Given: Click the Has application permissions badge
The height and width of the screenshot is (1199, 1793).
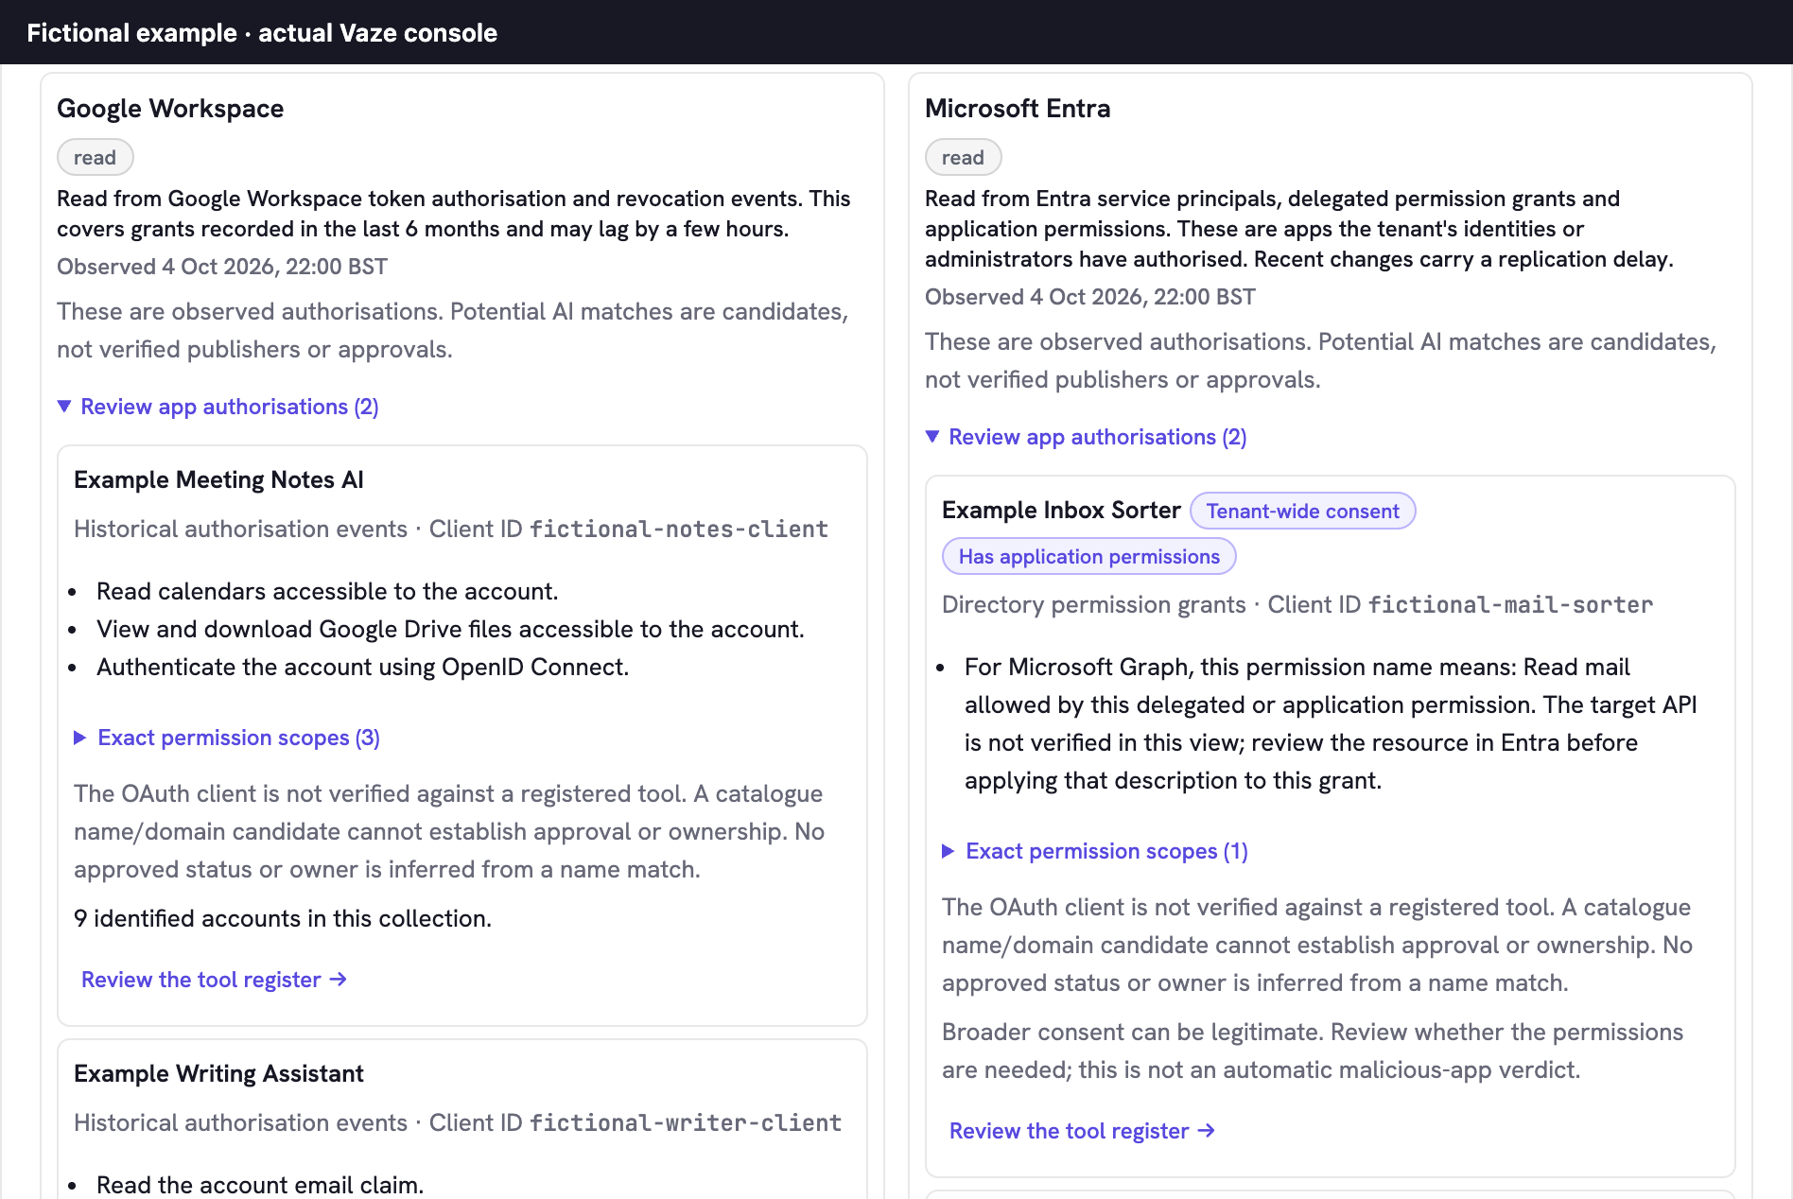Looking at the screenshot, I should coord(1089,556).
